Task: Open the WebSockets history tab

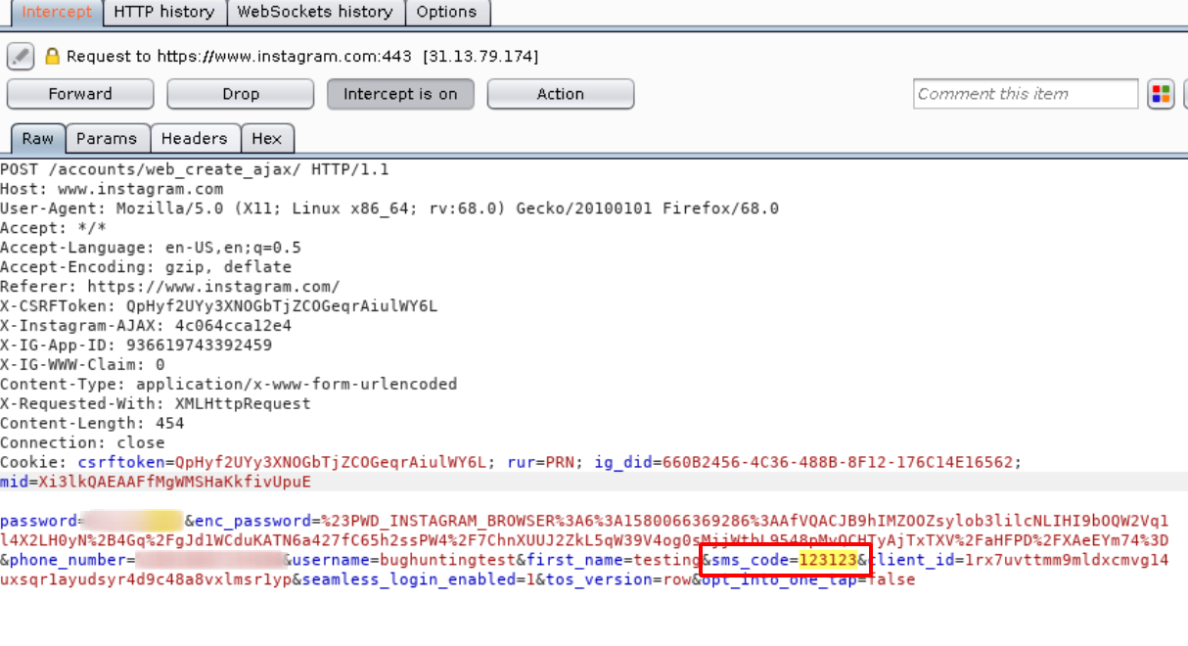Action: [314, 13]
